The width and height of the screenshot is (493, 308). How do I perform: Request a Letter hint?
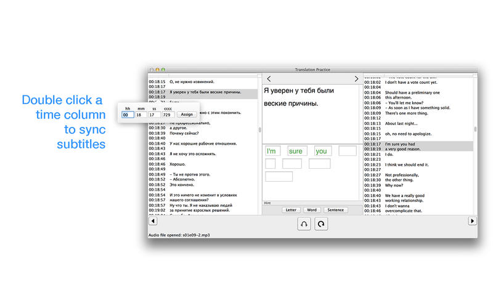291,209
